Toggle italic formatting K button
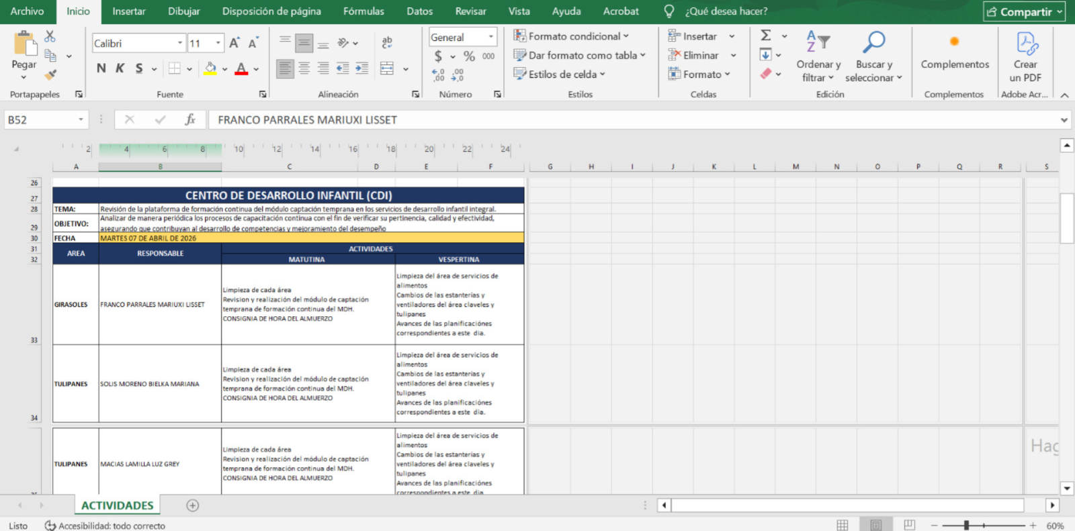The height and width of the screenshot is (531, 1075). 120,68
